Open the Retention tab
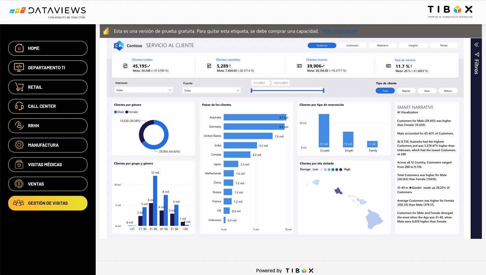Image resolution: width=486 pixels, height=275 pixels. point(382,45)
